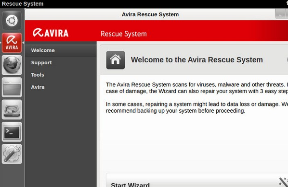288x187 pixels.
Task: Open the Support sidebar section
Action: [x=61, y=62]
